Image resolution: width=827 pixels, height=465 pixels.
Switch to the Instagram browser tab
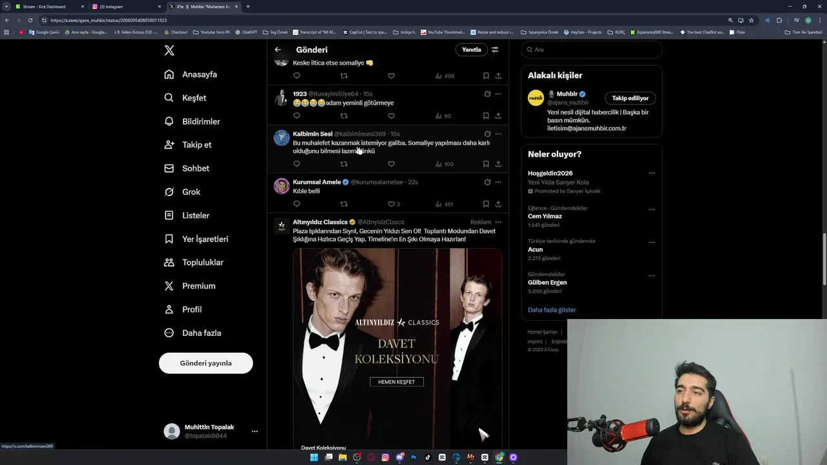pyautogui.click(x=127, y=6)
